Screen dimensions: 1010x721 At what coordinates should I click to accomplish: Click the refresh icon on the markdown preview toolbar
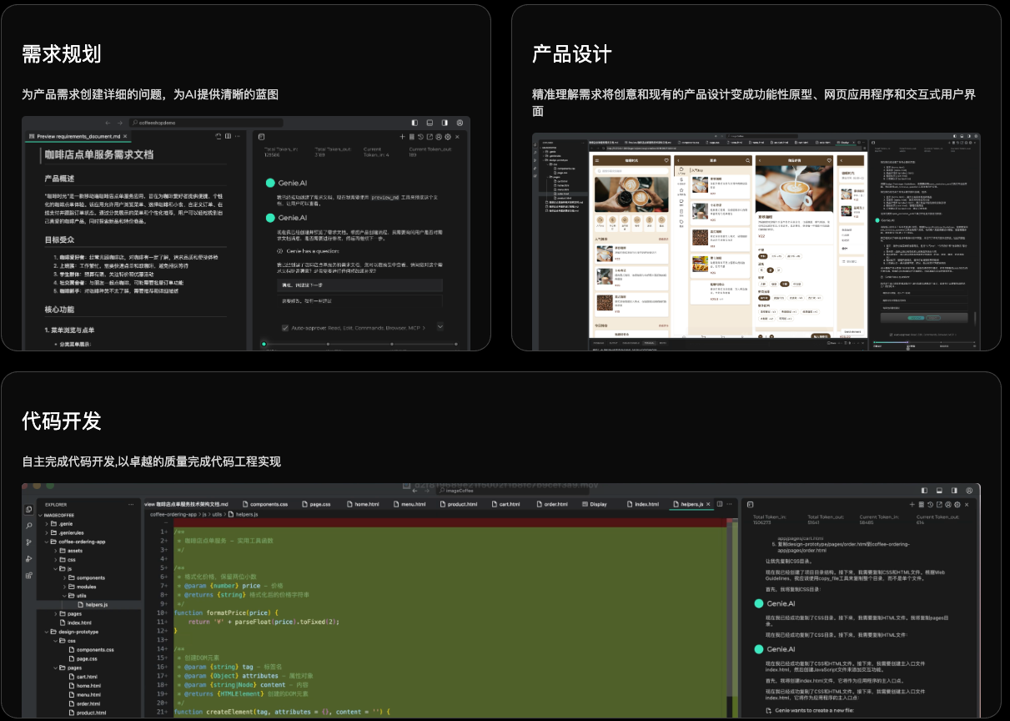pos(219,136)
